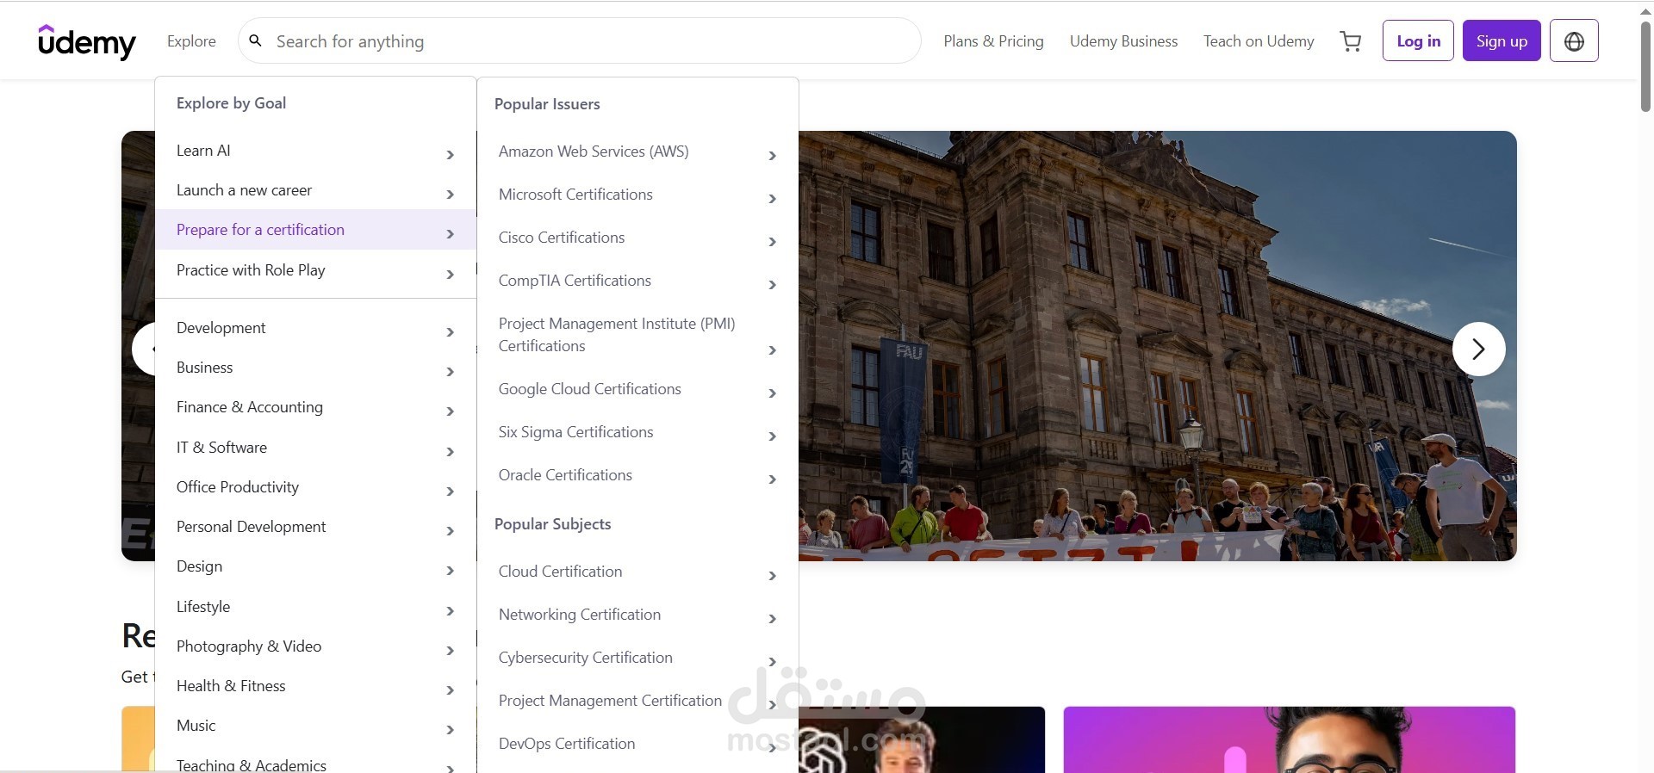Click chevron next to CompTIA Certifications

(772, 285)
